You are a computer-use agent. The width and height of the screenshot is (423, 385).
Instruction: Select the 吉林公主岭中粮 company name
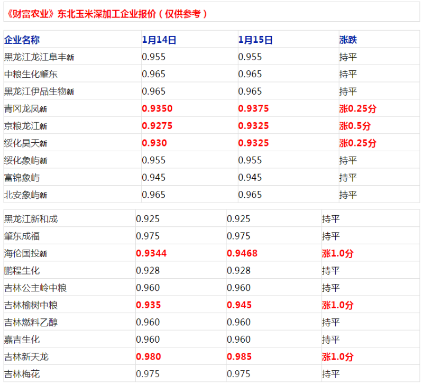(x=35, y=288)
